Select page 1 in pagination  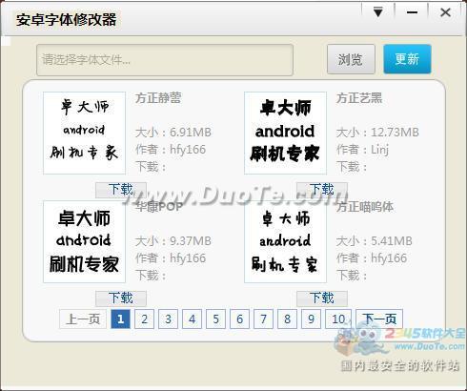tap(120, 319)
